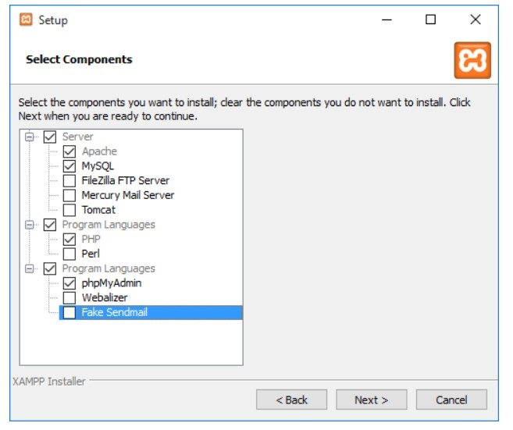This screenshot has width=513, height=430.
Task: Click the XAMPP logo in header
Action: [x=472, y=60]
